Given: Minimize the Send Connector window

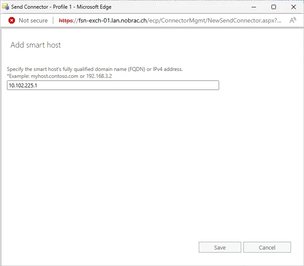Looking at the screenshot, I should 254,7.
